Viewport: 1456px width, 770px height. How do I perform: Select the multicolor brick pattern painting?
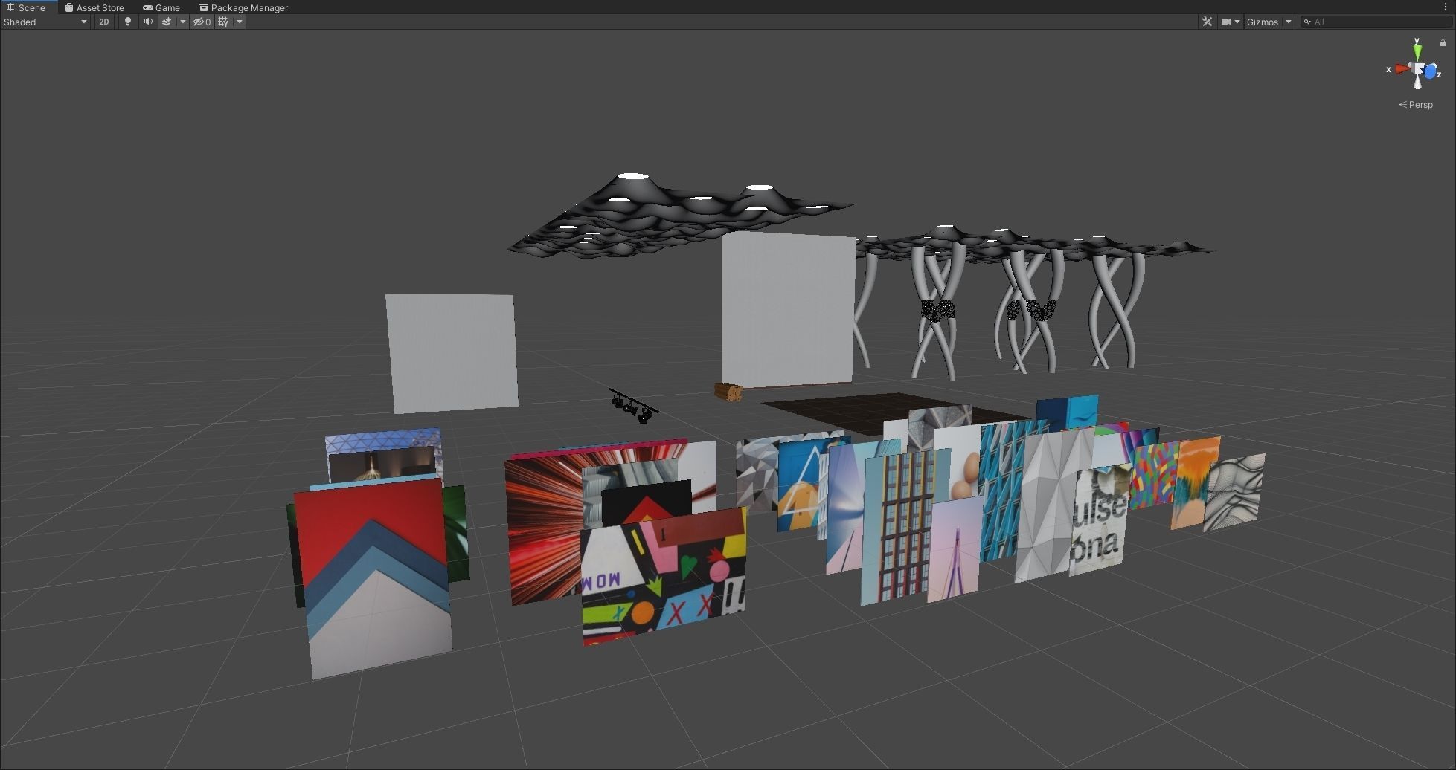click(1155, 476)
